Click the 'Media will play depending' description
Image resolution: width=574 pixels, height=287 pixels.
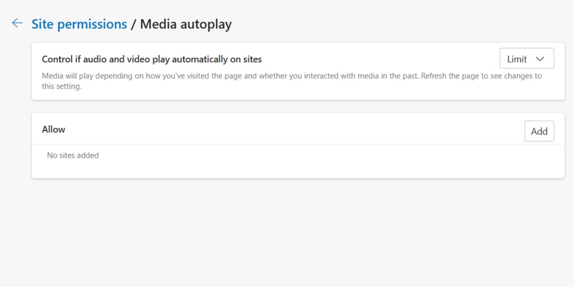pos(292,81)
